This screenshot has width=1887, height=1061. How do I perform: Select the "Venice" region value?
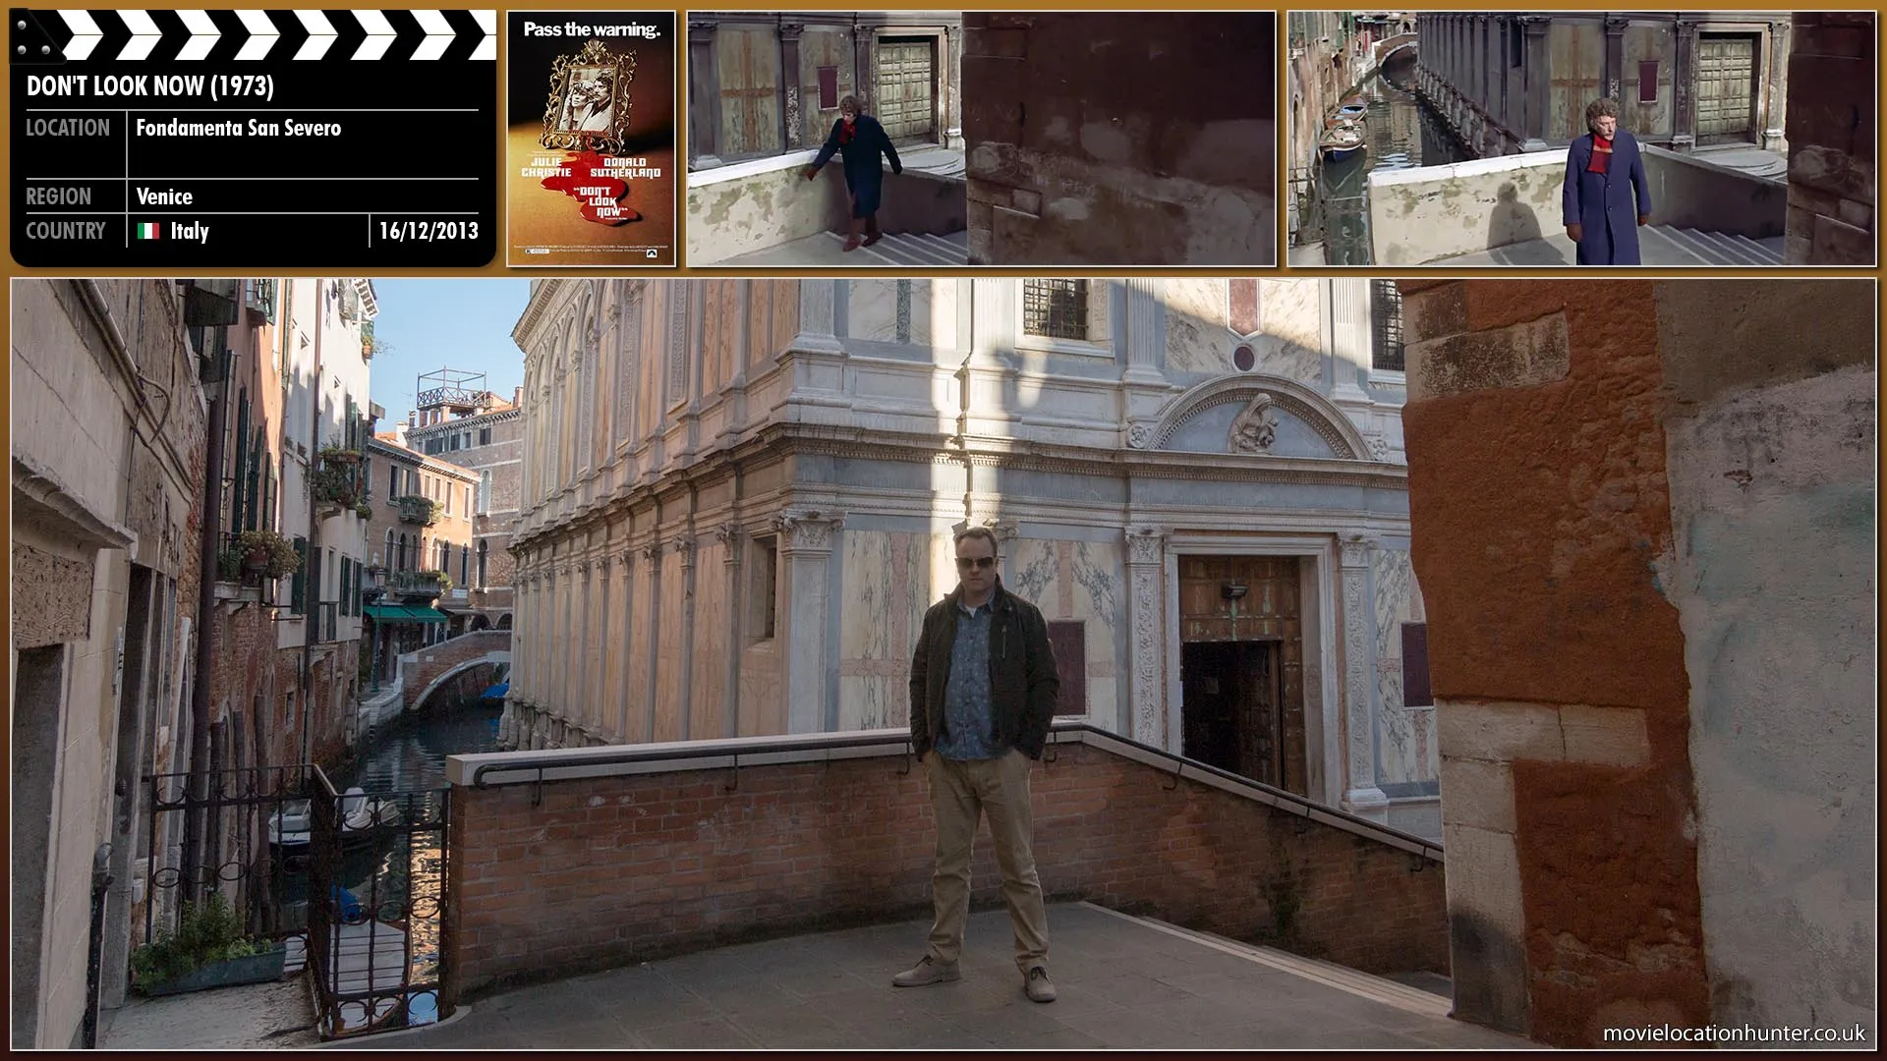[x=164, y=196]
